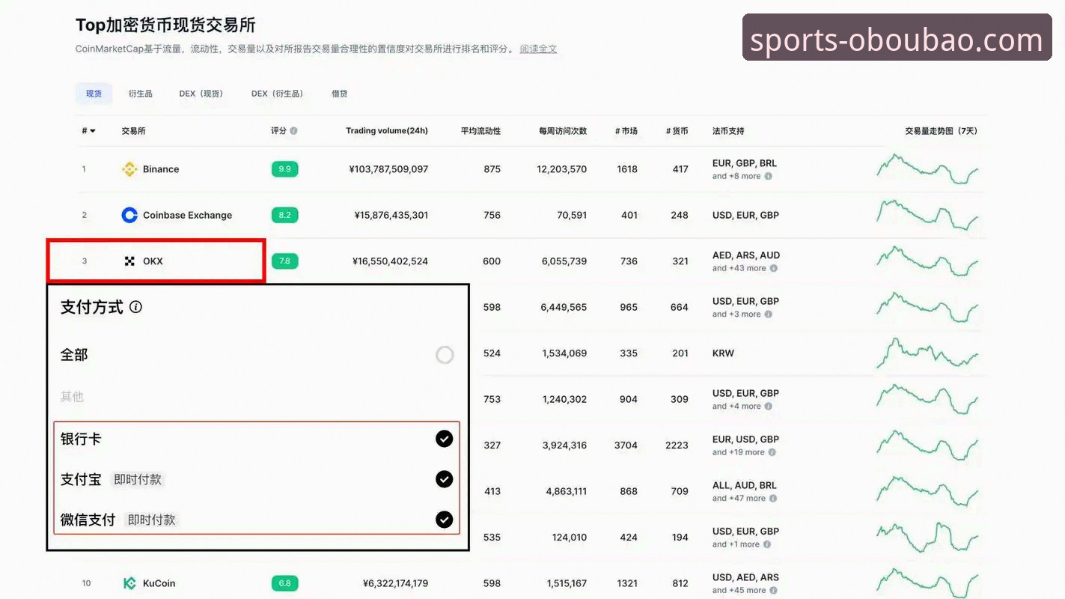Viewport: 1065px width, 599px height.
Task: Click the 'and +8 more' fiat link
Action: pyautogui.click(x=736, y=177)
